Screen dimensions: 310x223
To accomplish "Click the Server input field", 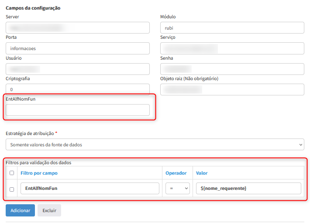I will coord(78,28).
